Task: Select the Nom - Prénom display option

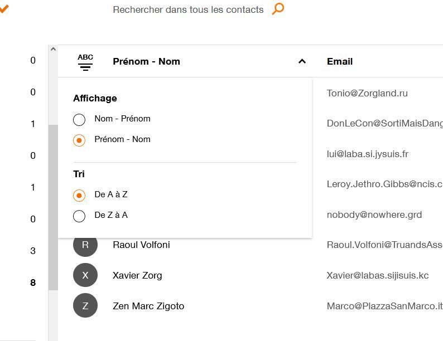Action: pos(79,119)
